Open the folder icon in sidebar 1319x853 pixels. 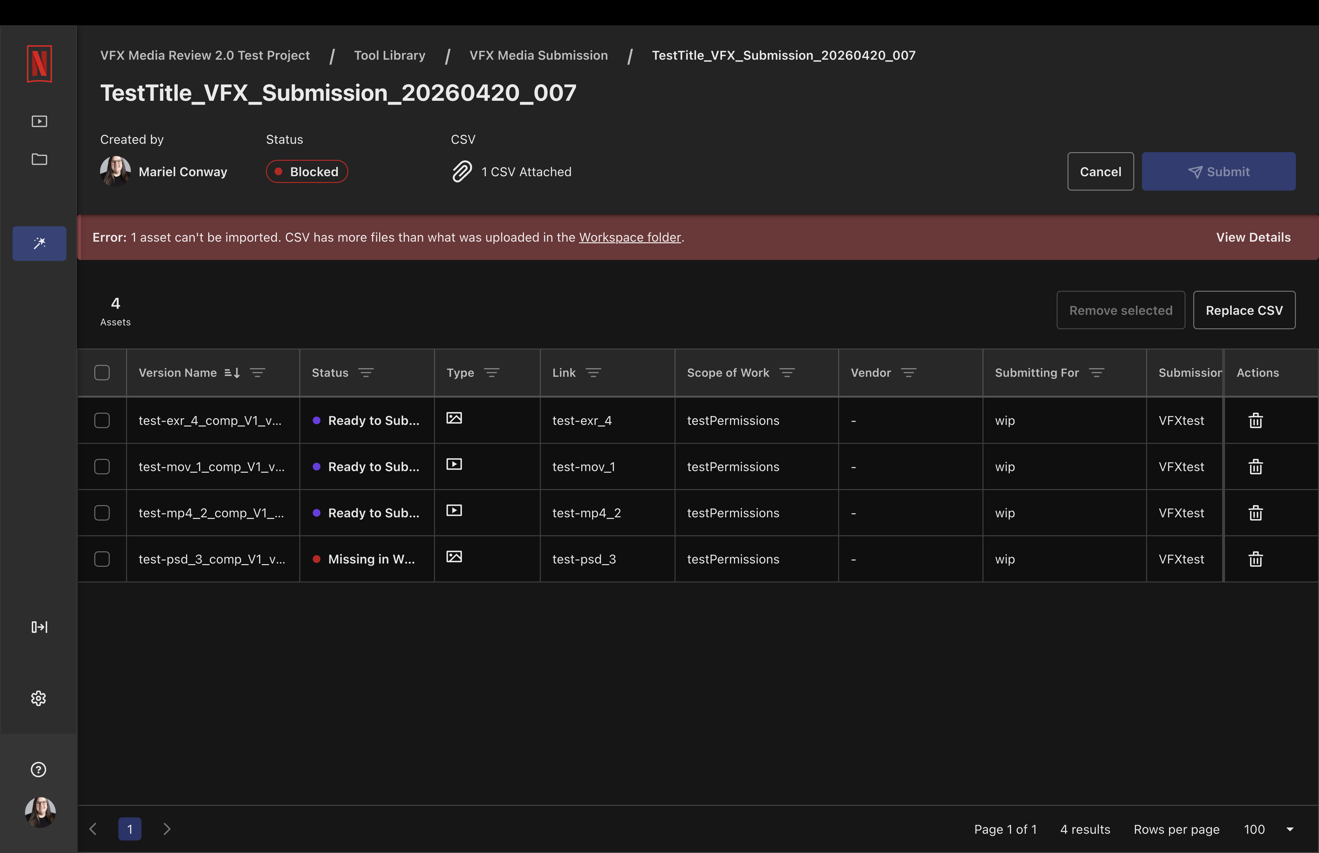click(x=39, y=159)
